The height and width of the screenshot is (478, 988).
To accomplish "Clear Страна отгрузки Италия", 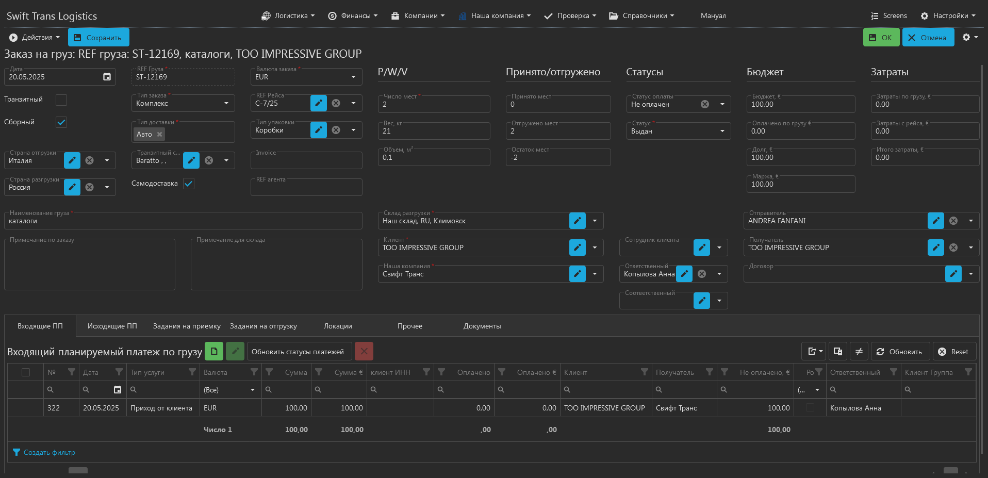I will pyautogui.click(x=90, y=160).
